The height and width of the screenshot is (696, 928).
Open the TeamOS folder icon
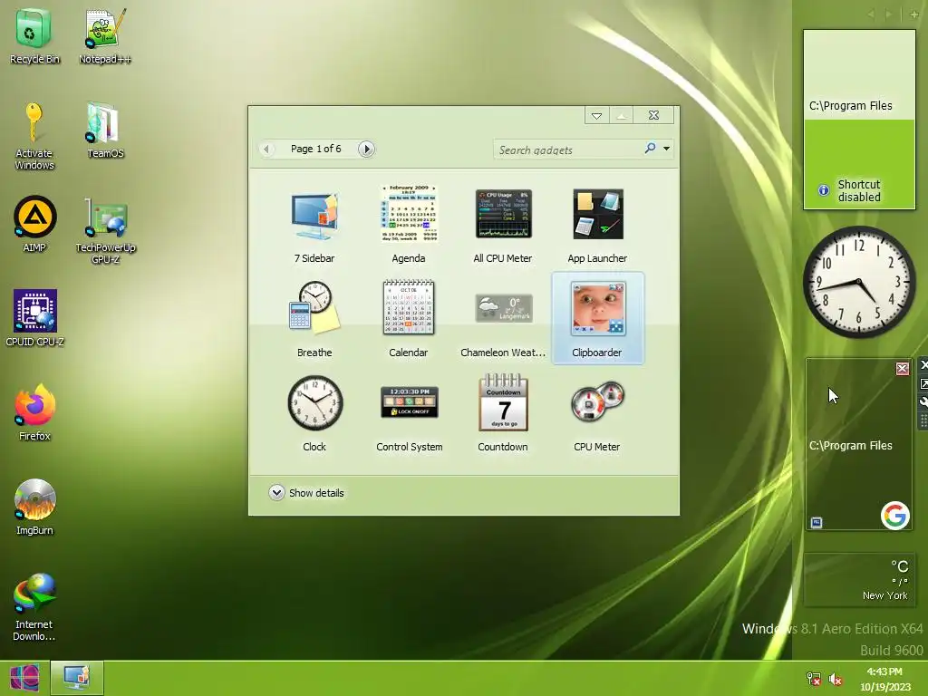coord(105,130)
